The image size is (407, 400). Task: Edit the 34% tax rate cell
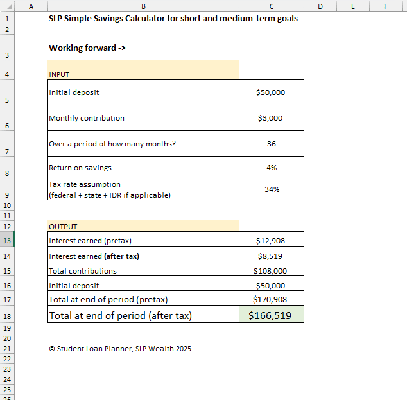click(272, 189)
